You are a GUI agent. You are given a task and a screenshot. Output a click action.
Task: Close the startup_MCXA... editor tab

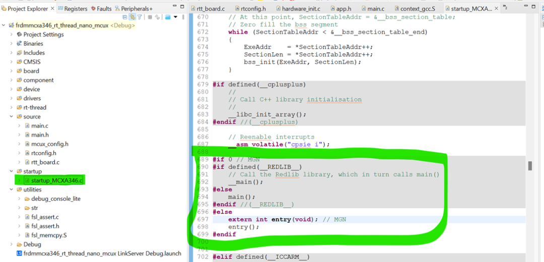tap(496, 9)
